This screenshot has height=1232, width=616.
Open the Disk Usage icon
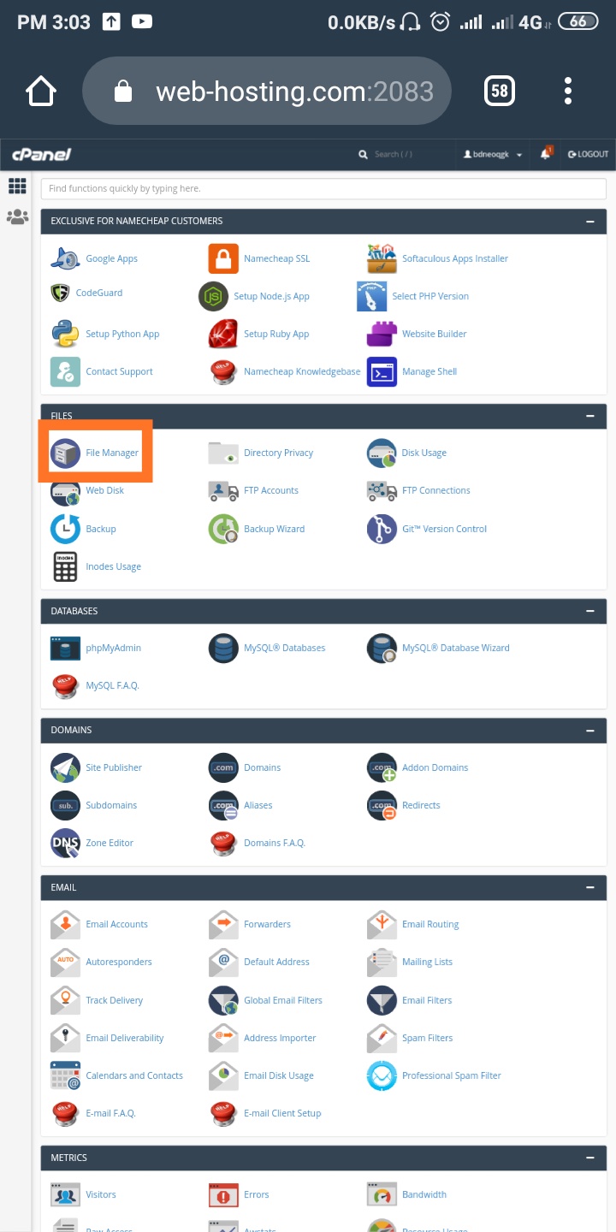382,453
